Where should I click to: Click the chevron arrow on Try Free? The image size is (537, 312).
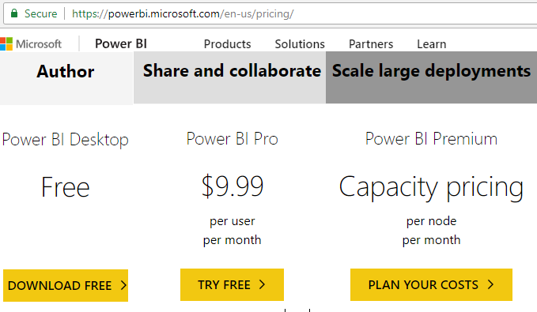coord(262,284)
